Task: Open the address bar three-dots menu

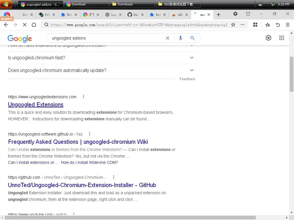Action: coord(242,25)
